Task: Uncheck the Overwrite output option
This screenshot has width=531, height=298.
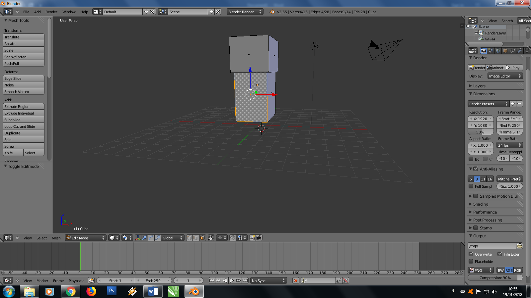Action: (472, 254)
